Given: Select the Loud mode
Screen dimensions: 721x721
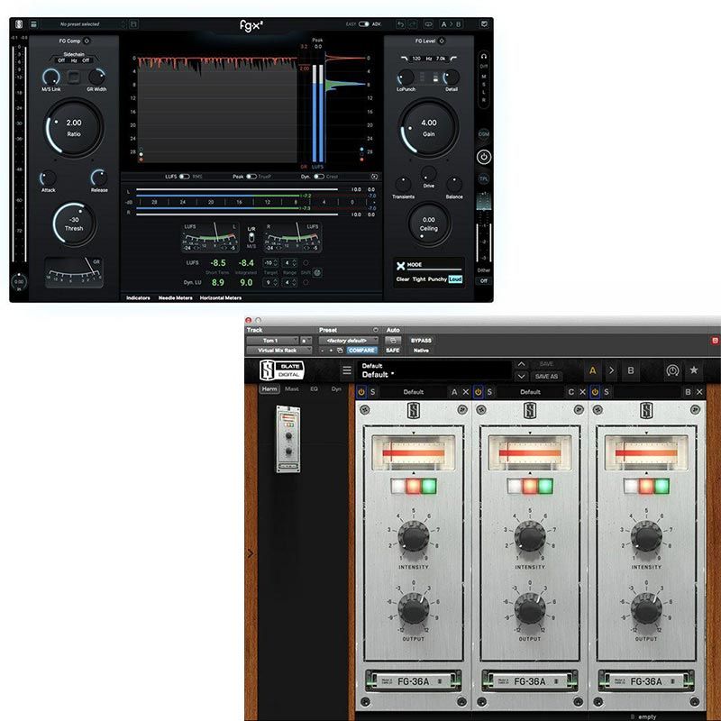Looking at the screenshot, I should pyautogui.click(x=455, y=279).
